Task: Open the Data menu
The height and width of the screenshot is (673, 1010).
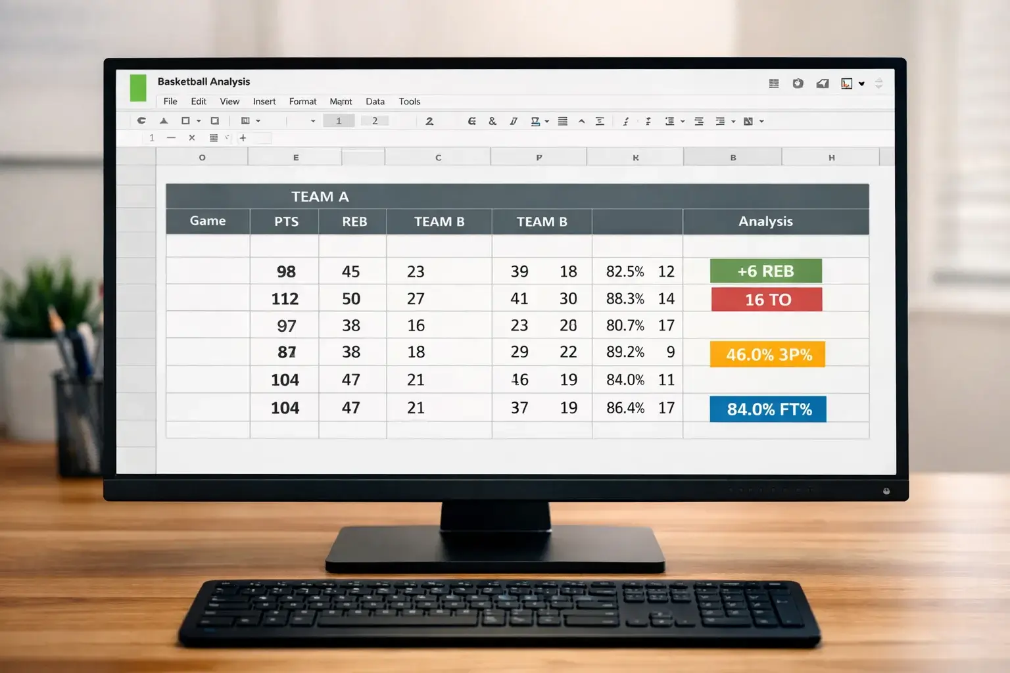Action: tap(375, 101)
